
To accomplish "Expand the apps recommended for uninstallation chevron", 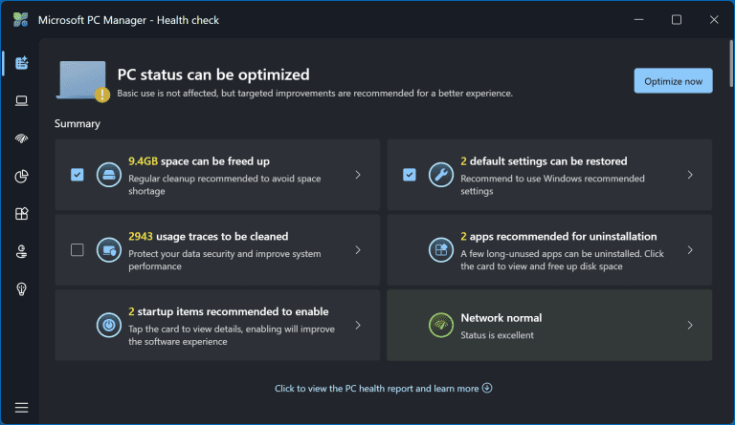I will (x=689, y=250).
